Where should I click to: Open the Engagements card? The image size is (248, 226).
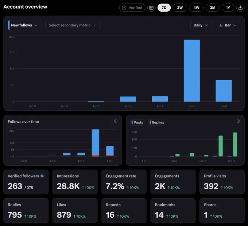[173, 182]
